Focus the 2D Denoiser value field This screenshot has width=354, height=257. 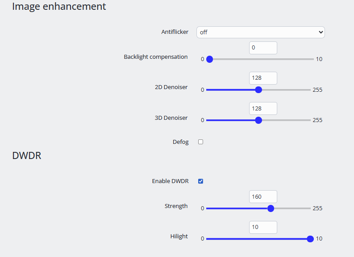pos(263,78)
